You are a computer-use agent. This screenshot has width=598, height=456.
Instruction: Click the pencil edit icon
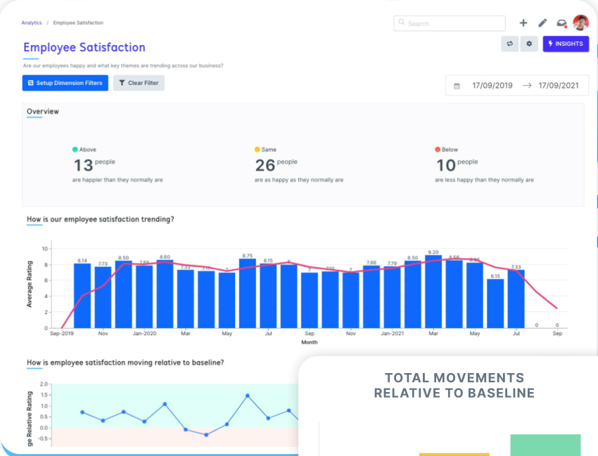point(542,23)
